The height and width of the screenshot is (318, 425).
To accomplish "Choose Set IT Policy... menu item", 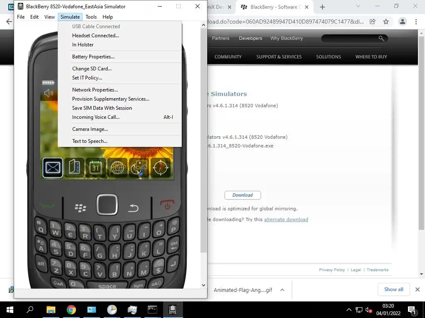I will pos(87,77).
